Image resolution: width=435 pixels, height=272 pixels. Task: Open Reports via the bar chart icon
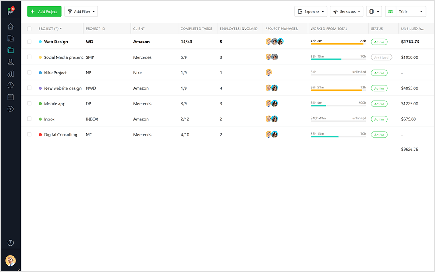(x=10, y=73)
